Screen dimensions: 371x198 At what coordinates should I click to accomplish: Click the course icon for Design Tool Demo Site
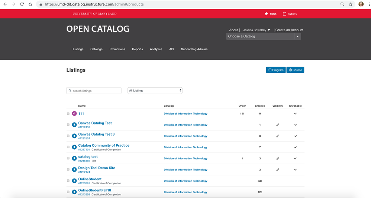pyautogui.click(x=74, y=170)
